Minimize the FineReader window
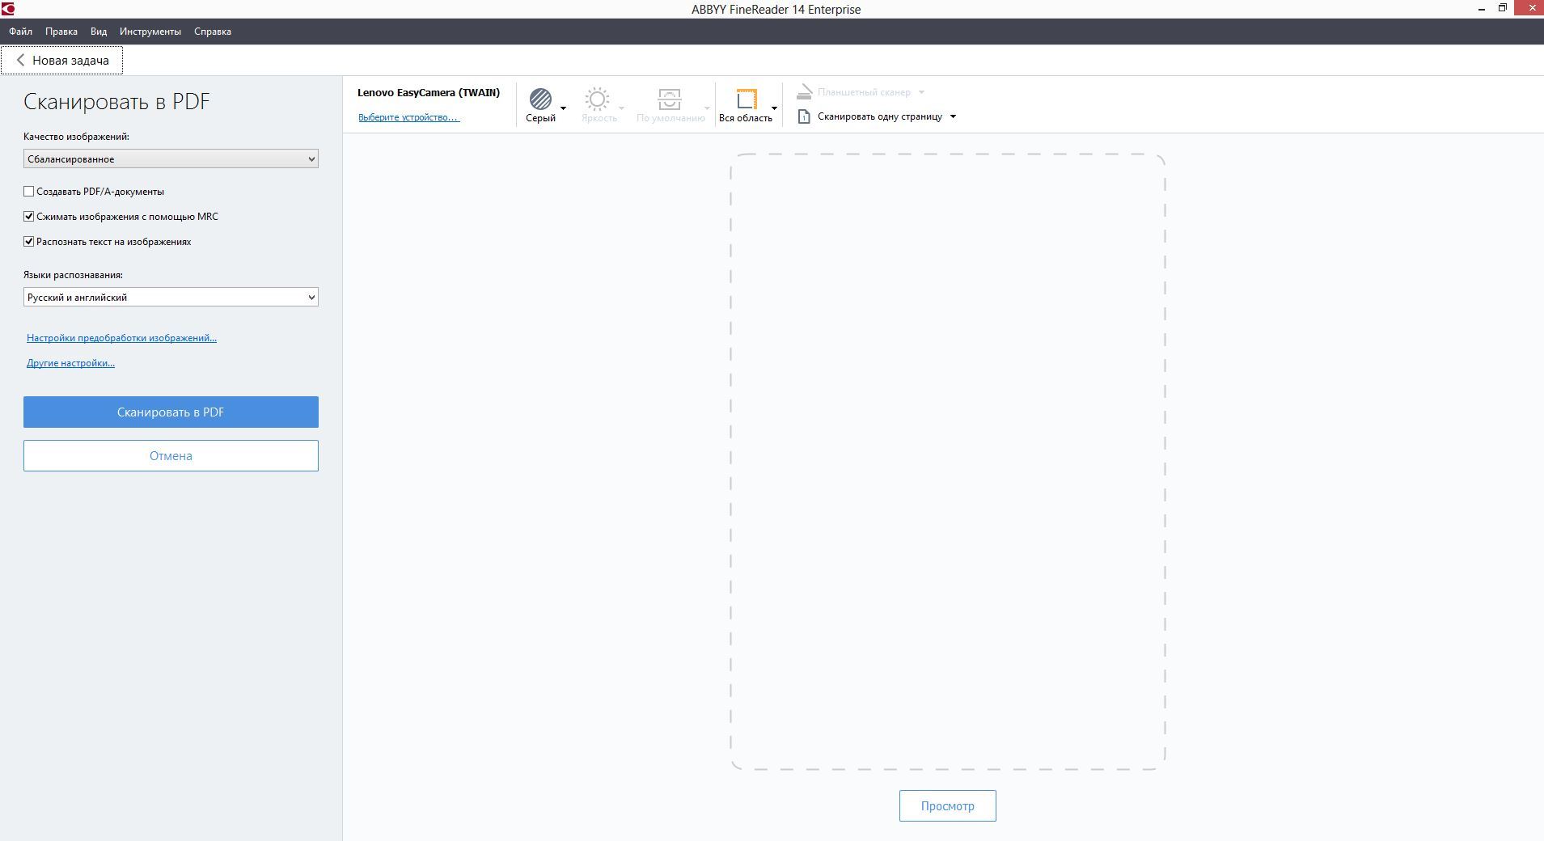Screen dimensions: 1544x841 pyautogui.click(x=1482, y=9)
